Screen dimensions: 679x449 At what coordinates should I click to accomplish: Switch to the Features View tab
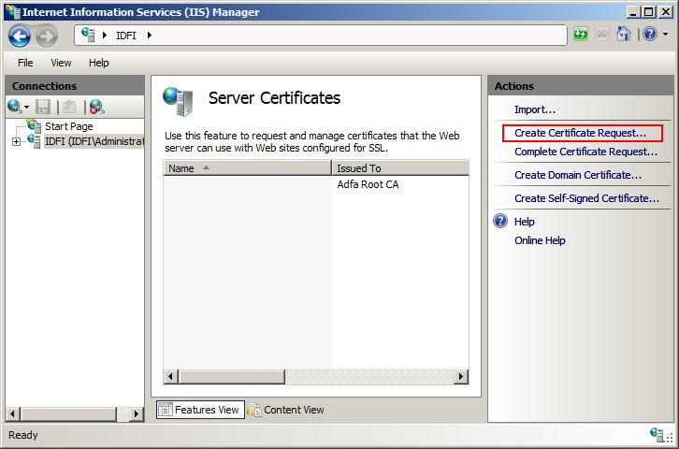200,410
